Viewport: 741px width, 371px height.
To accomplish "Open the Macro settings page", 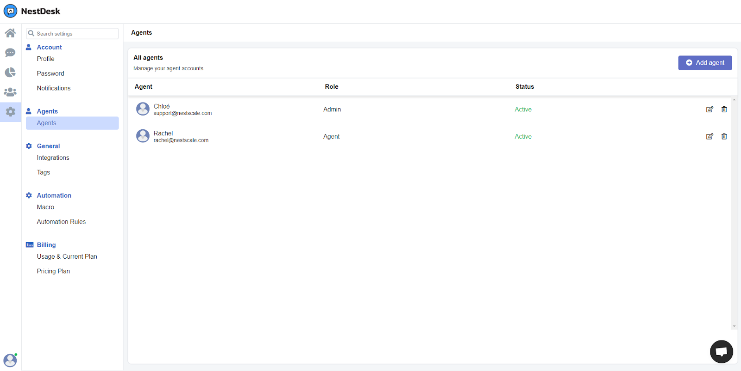I will coord(45,207).
